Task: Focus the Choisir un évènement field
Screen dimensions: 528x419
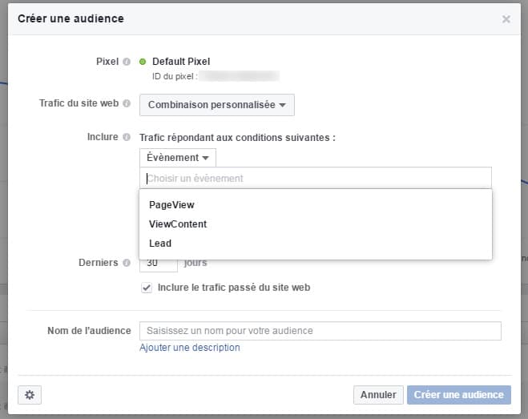Action: (316, 178)
